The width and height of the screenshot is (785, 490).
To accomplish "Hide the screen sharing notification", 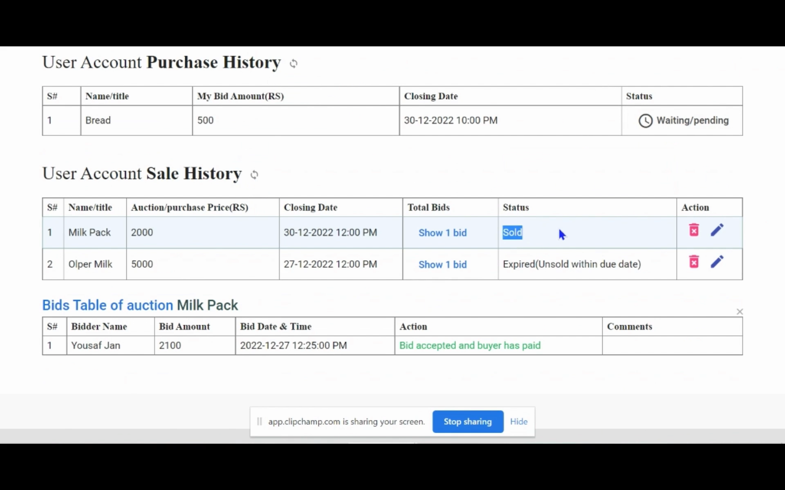I will [x=518, y=421].
